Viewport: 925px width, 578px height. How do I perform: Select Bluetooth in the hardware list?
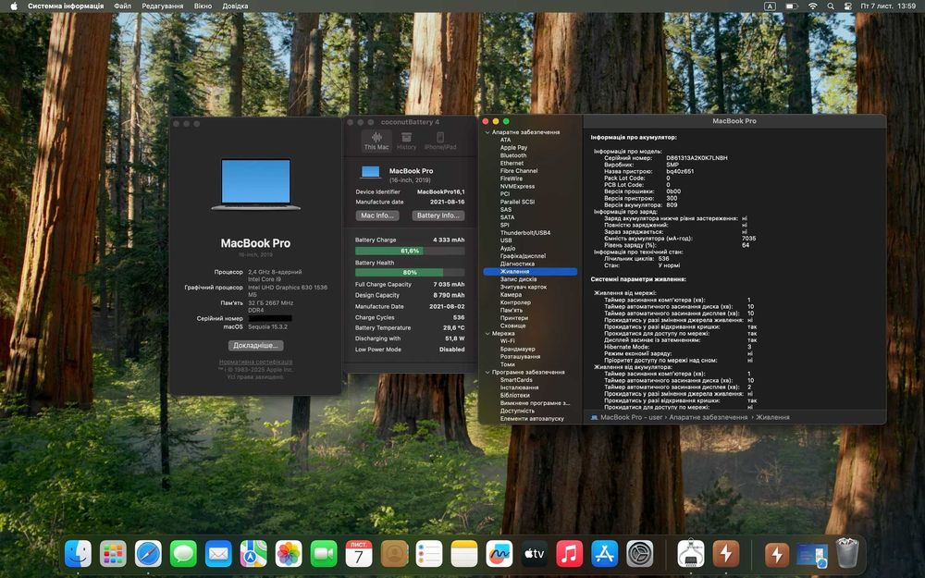(513, 155)
